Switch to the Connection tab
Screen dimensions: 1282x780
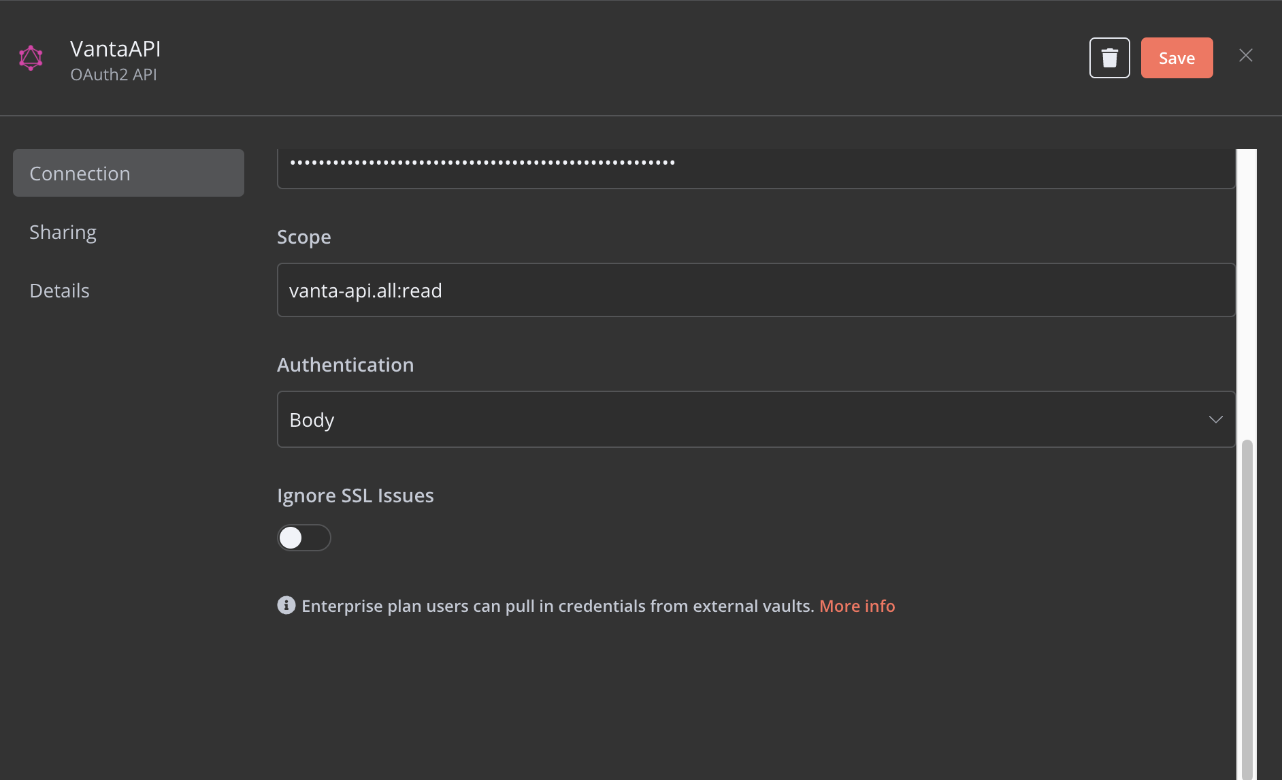coord(129,173)
